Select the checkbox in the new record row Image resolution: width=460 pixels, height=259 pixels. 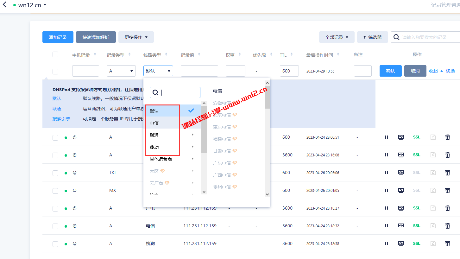[x=55, y=71]
